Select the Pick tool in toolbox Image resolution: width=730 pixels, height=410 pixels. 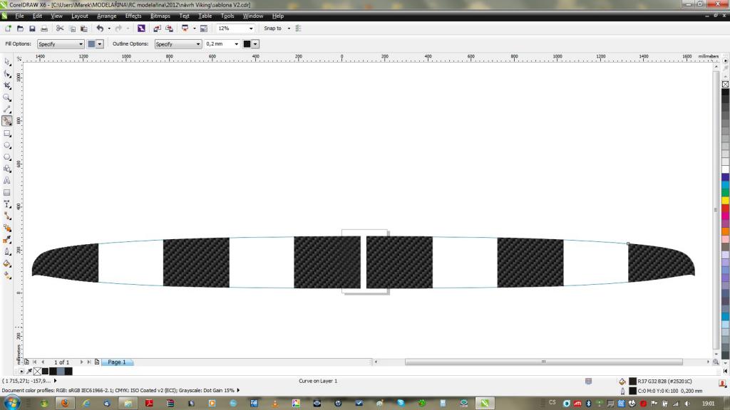tap(7, 62)
